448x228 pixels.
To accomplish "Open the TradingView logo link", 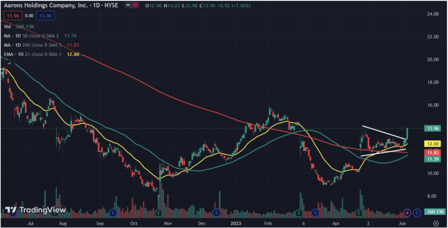I will tap(35, 210).
